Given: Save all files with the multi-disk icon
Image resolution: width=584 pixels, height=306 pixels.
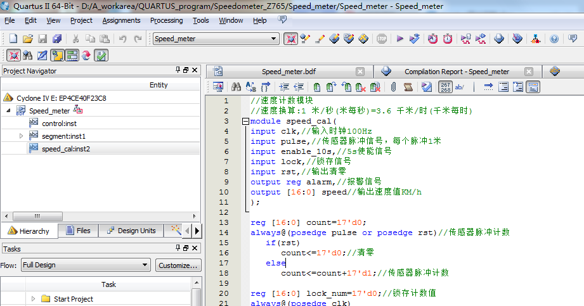Looking at the screenshot, I should tap(57, 39).
